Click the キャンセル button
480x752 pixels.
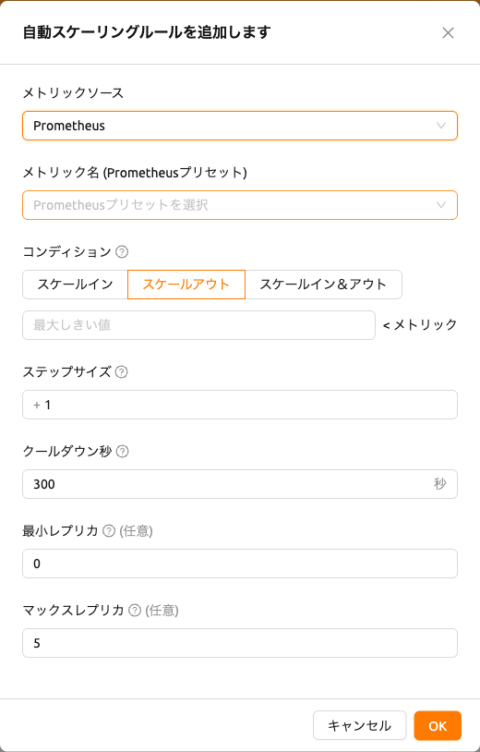point(359,725)
